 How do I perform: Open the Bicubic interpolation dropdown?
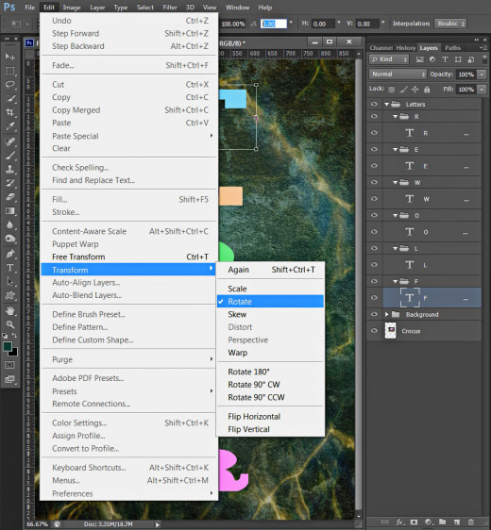pyautogui.click(x=450, y=24)
